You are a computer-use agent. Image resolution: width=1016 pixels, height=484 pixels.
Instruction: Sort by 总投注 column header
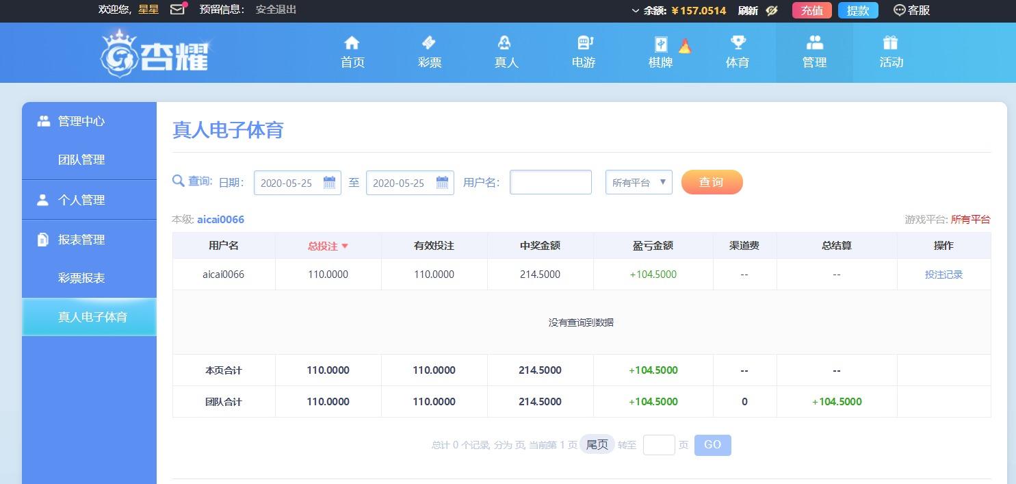pyautogui.click(x=328, y=246)
